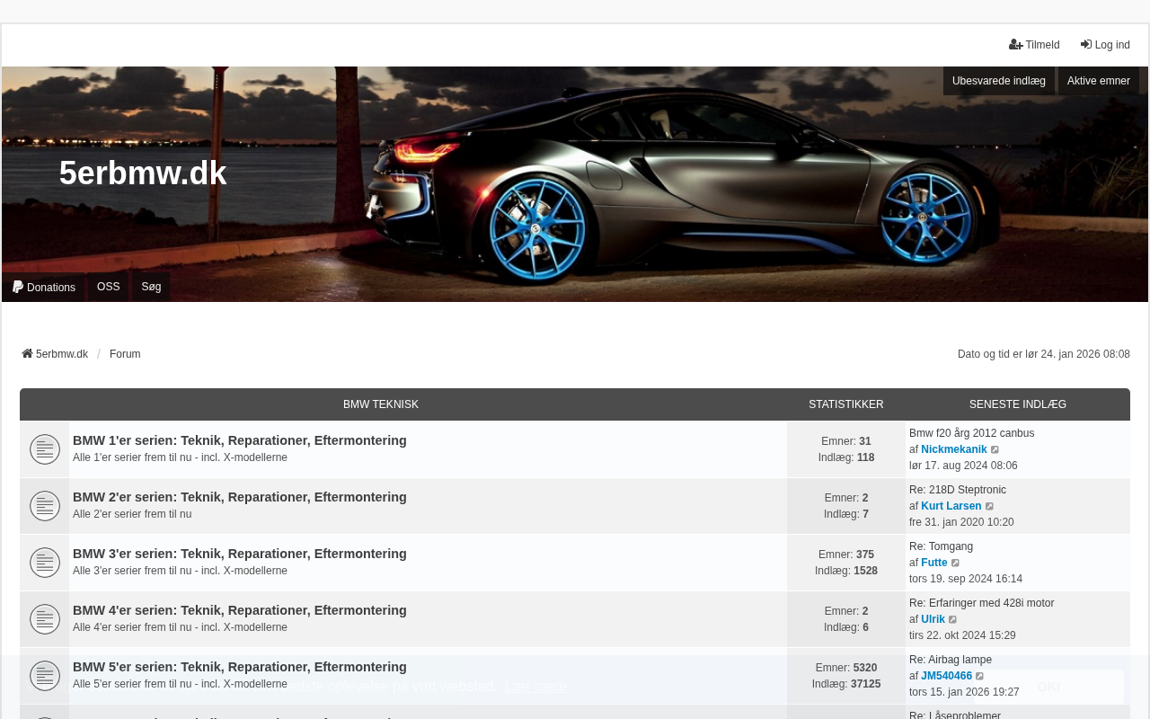Open the OSS menu item
Screen dimensions: 1150x719
tap(109, 287)
